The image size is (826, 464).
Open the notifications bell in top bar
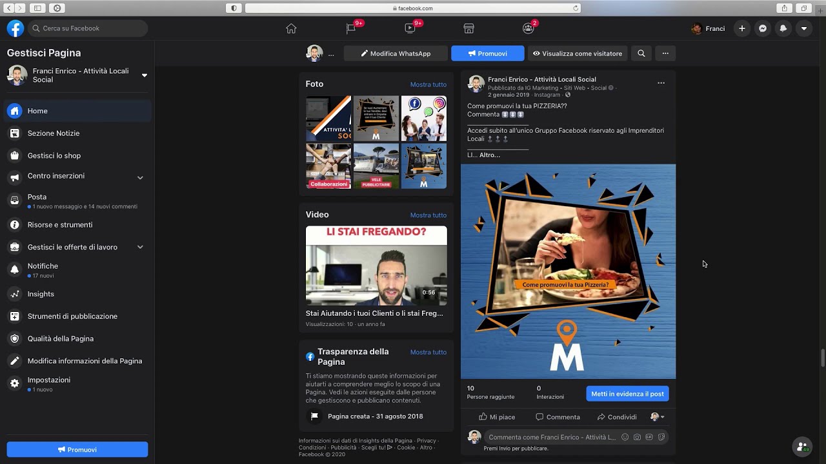tap(783, 28)
